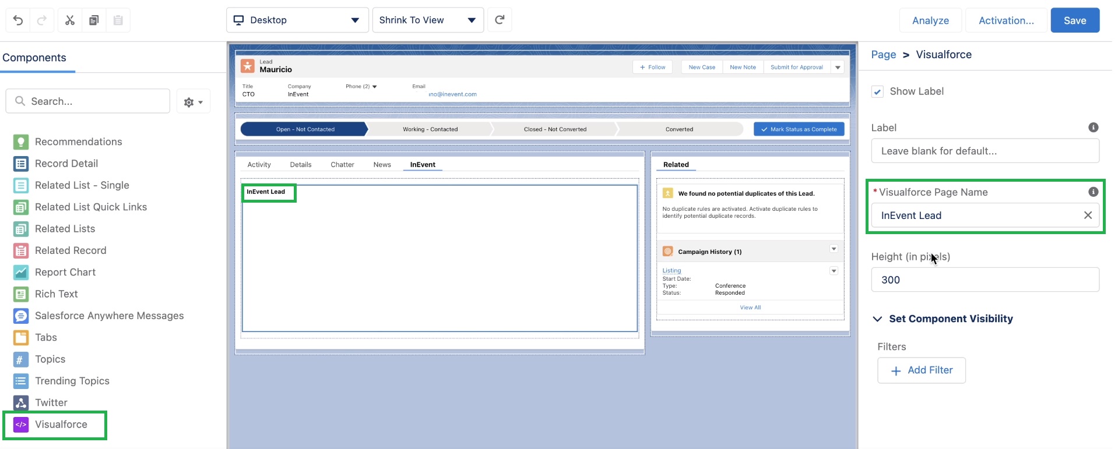The height and width of the screenshot is (449, 1118).
Task: Open the Listing row dropdown arrow
Action: [x=834, y=271]
